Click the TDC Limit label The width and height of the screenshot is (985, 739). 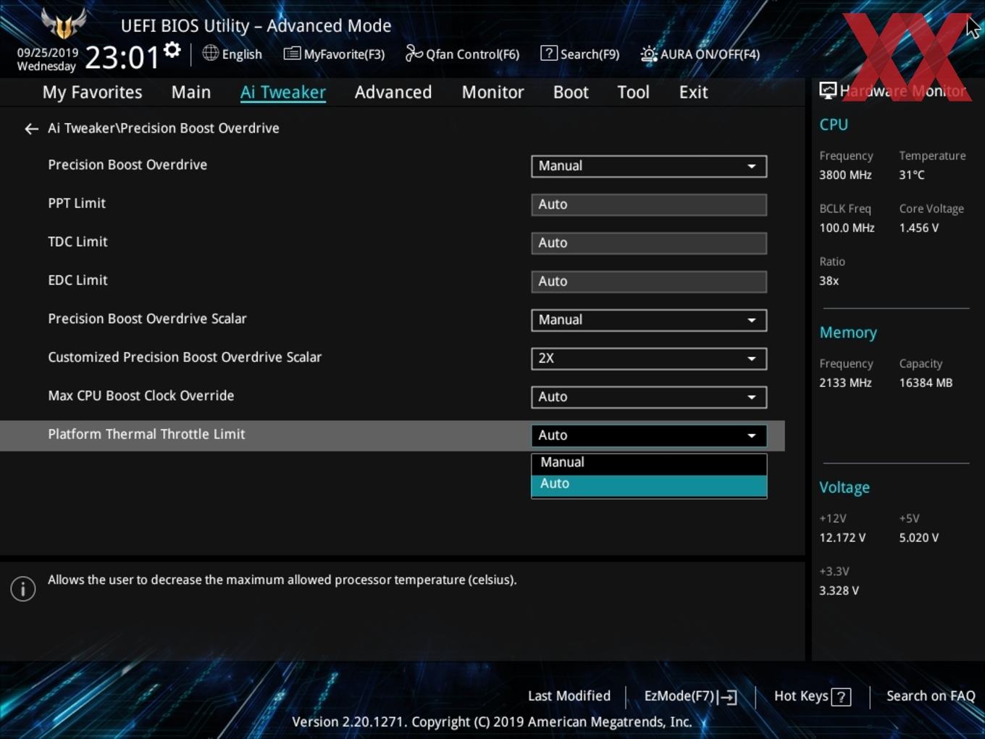(77, 242)
